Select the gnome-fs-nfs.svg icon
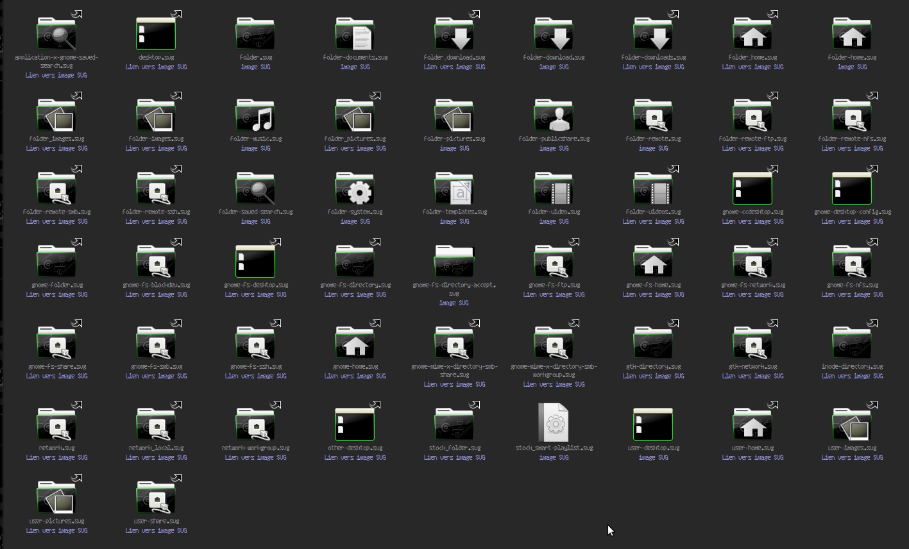This screenshot has height=549, width=909. (x=852, y=261)
